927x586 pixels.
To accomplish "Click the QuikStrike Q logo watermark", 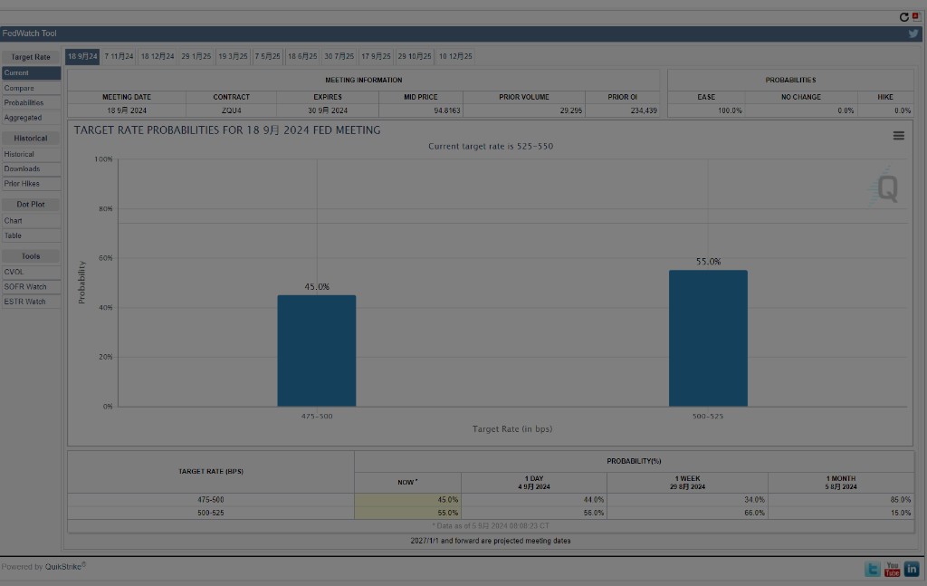I will tap(886, 188).
